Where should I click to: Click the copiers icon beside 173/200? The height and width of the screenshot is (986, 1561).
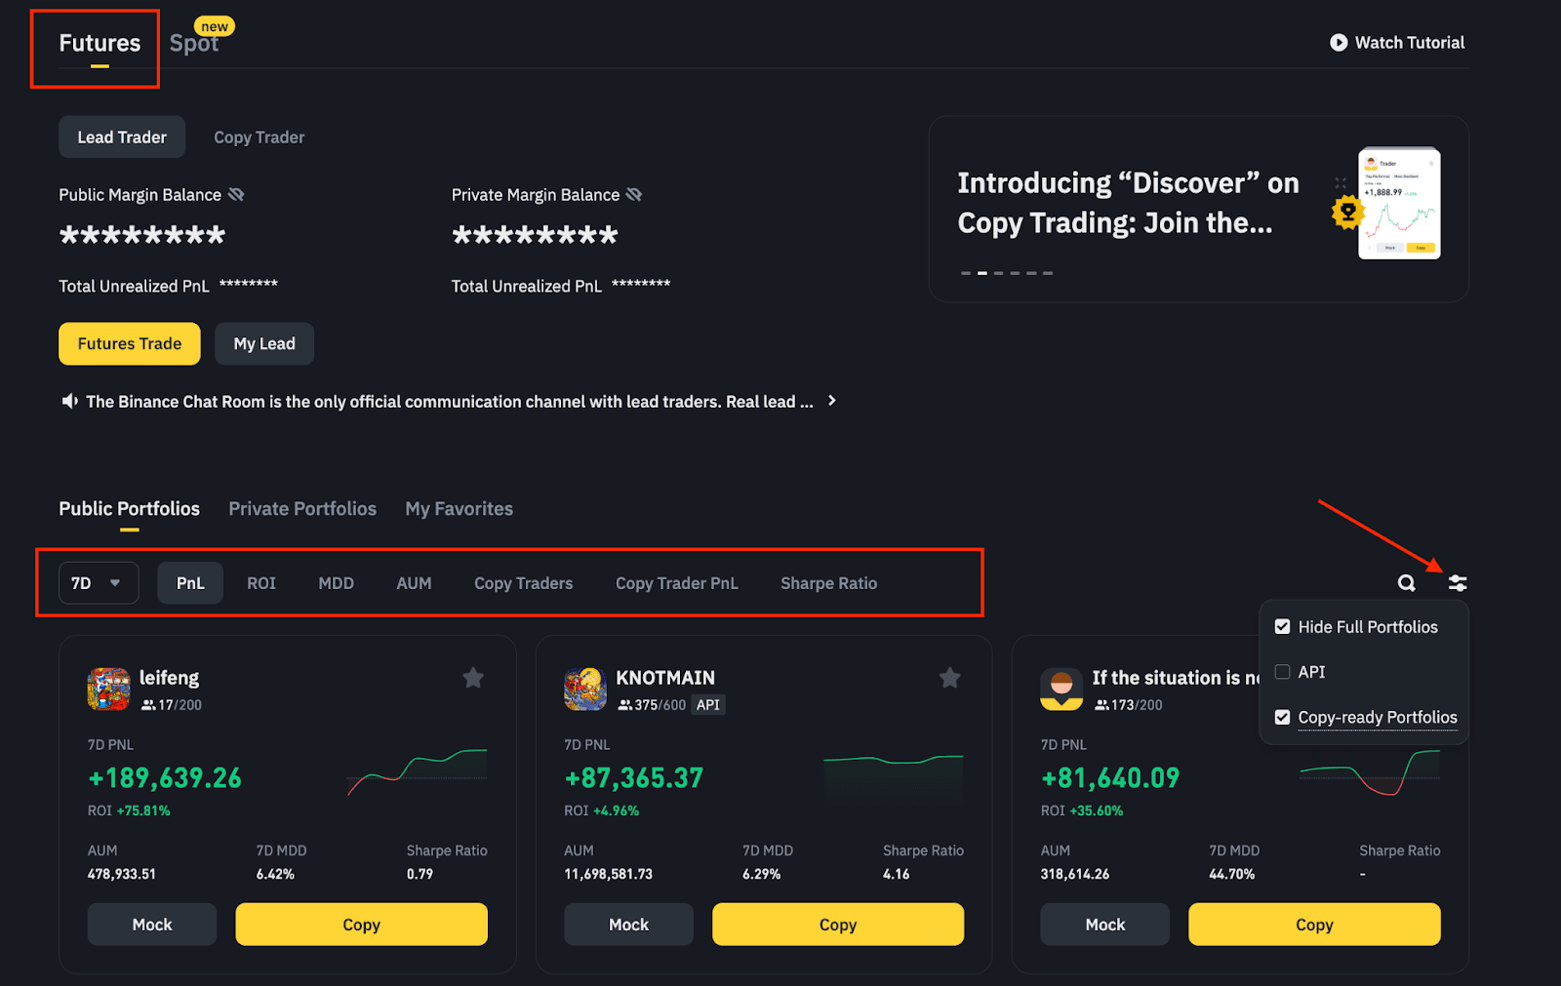coord(1101,705)
